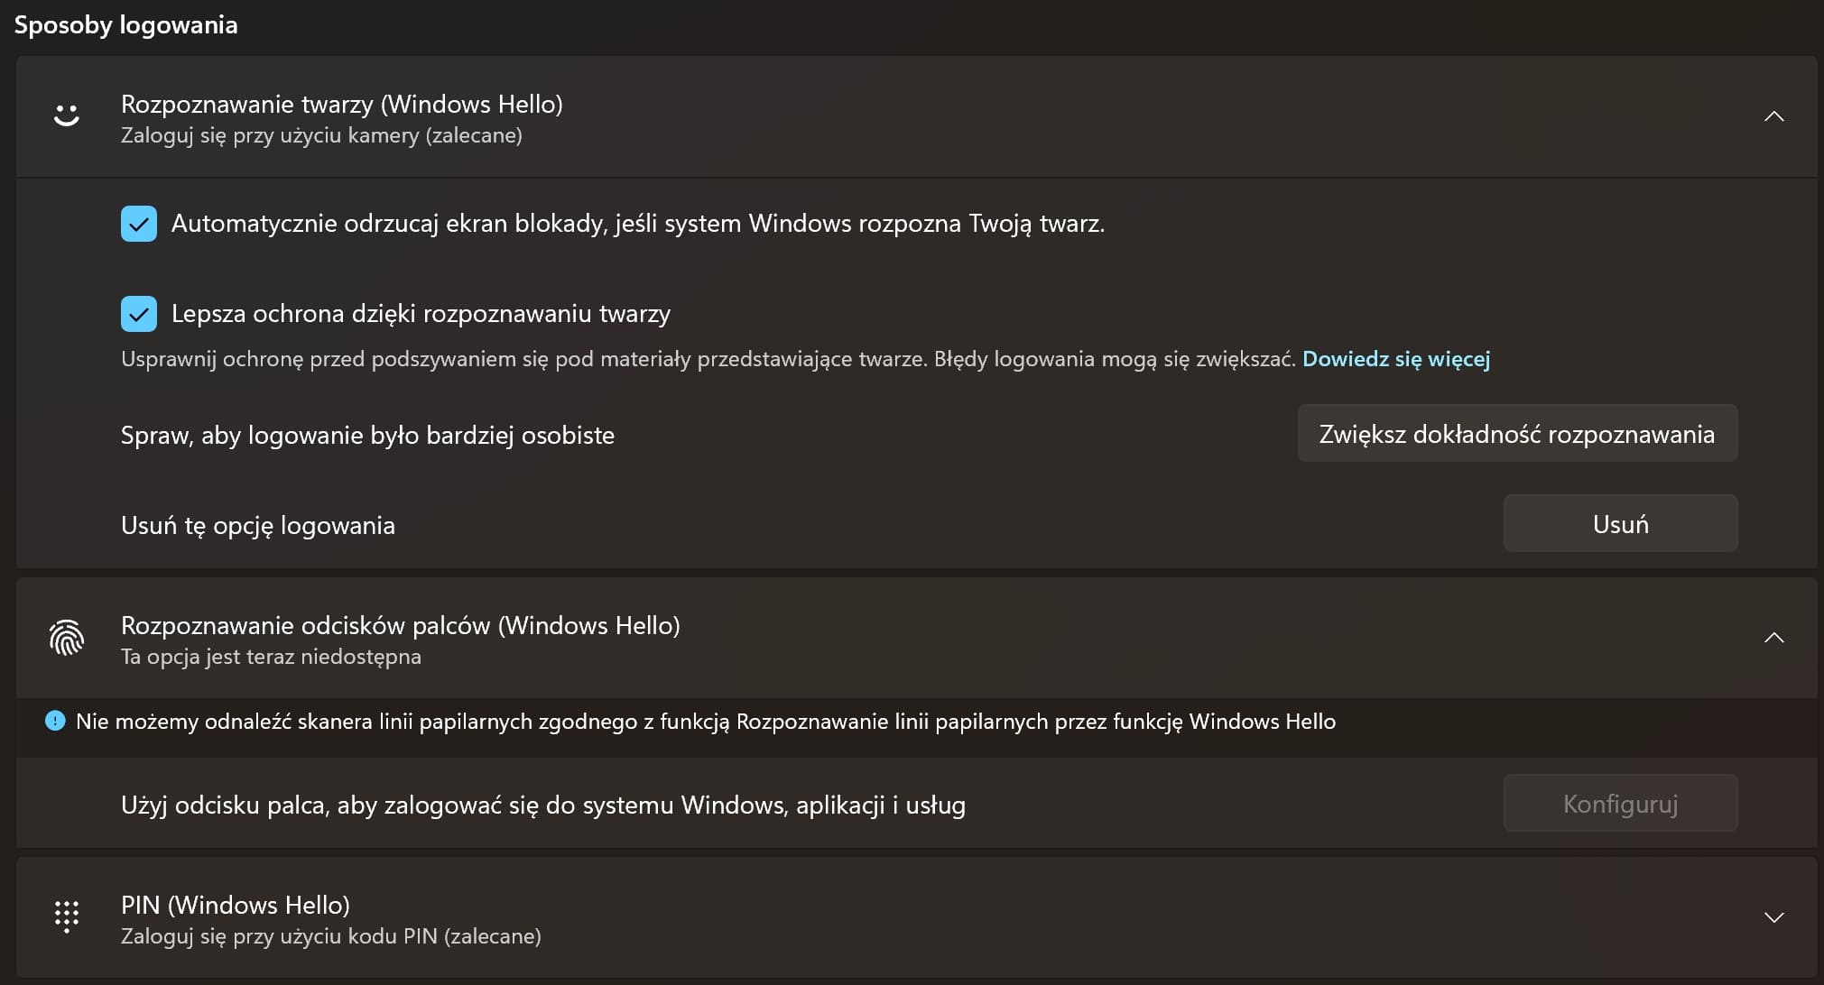Image resolution: width=1824 pixels, height=985 pixels.
Task: Toggle 'Lepsza ochrona dzięki rozpoznawaniu twarzy' checkbox
Action: pos(139,314)
